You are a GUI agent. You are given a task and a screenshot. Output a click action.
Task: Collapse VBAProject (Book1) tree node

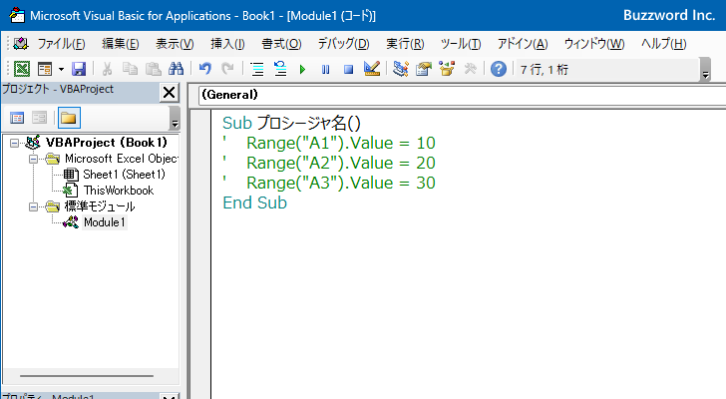[x=14, y=143]
